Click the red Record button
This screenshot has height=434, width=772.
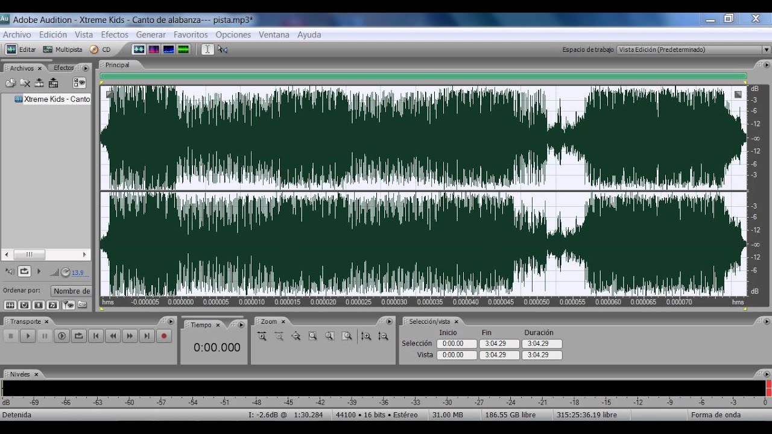click(163, 336)
